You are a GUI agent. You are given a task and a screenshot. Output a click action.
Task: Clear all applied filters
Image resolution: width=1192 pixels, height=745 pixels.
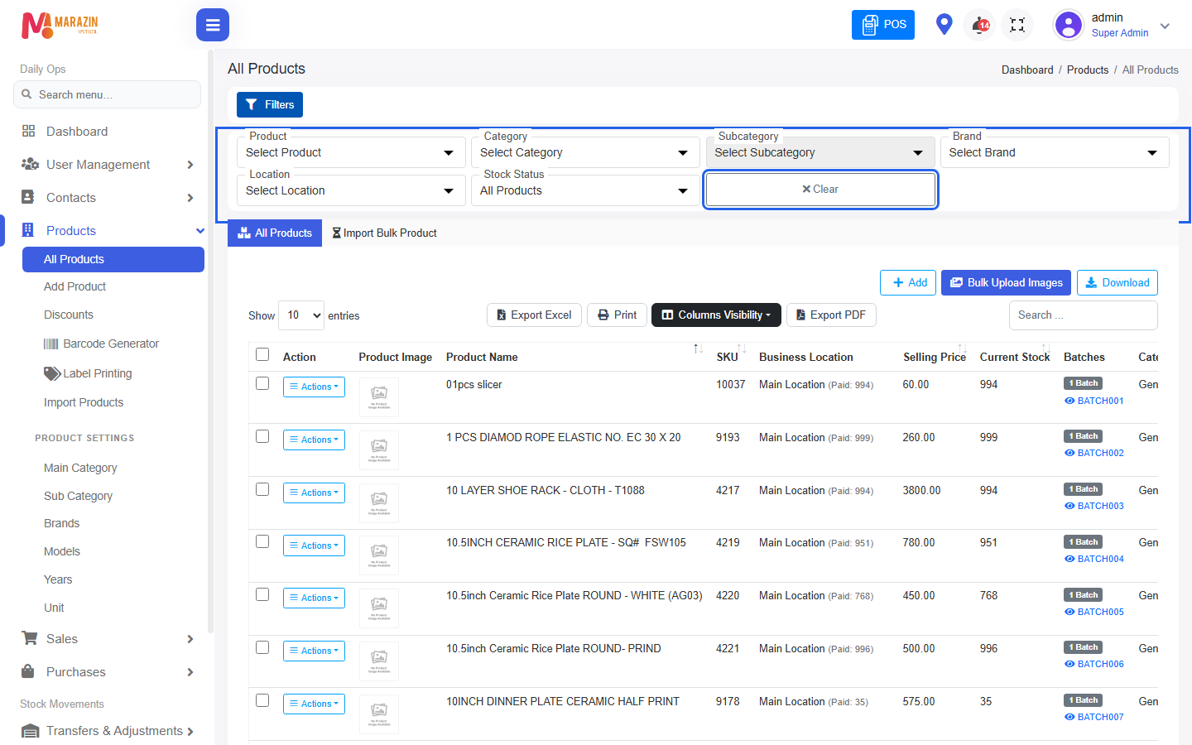coord(820,190)
